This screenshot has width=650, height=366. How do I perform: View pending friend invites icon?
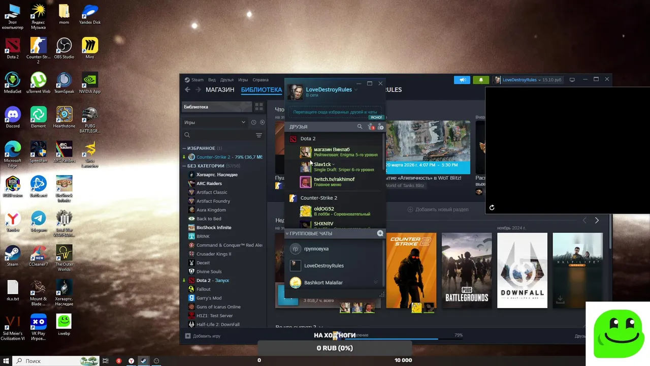click(370, 127)
